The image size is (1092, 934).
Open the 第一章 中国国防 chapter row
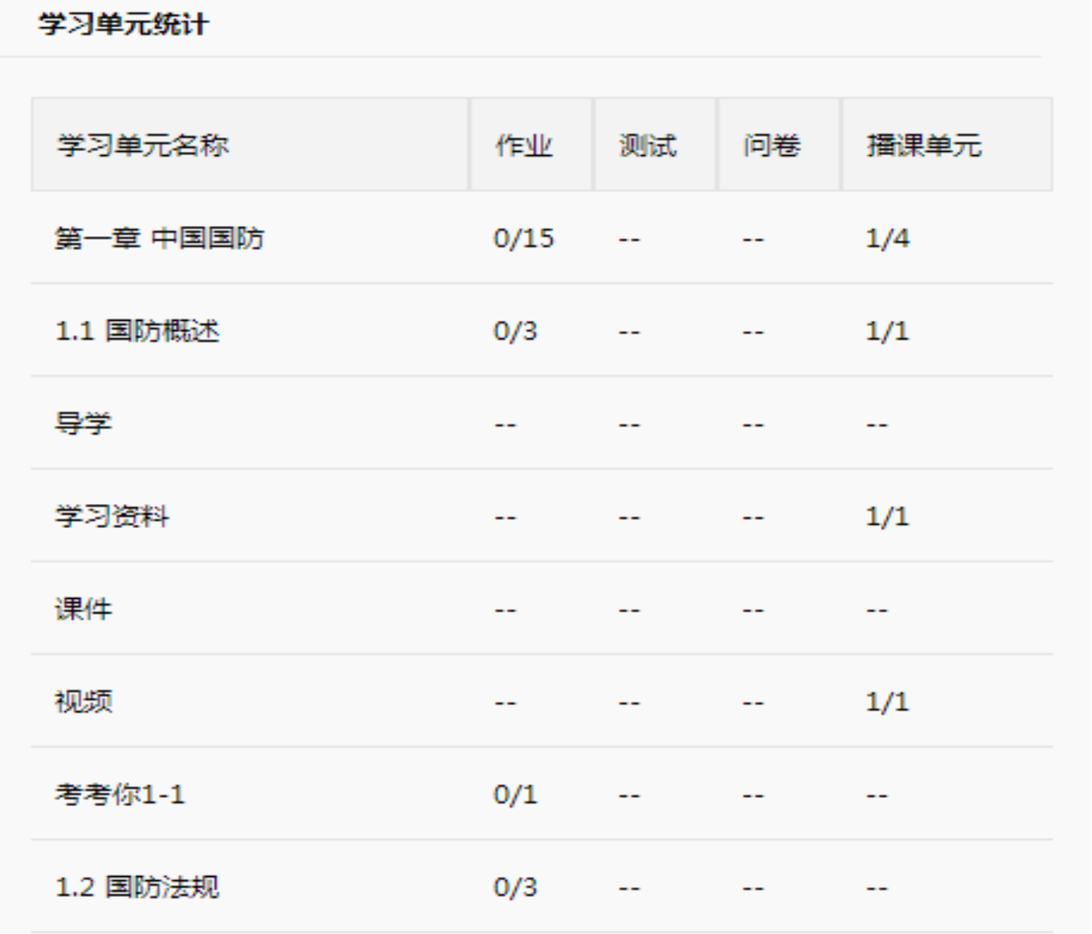point(159,238)
